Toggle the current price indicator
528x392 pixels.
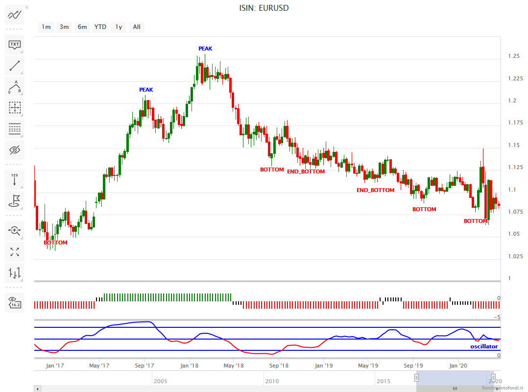coord(15,303)
